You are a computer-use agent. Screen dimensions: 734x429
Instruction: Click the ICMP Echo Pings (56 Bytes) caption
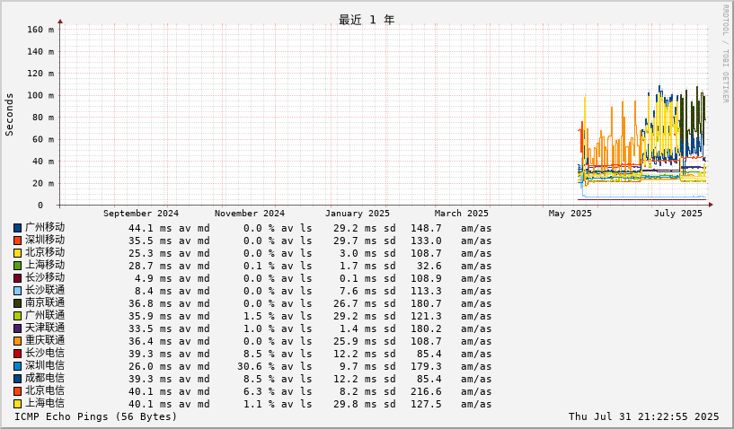[x=96, y=416]
